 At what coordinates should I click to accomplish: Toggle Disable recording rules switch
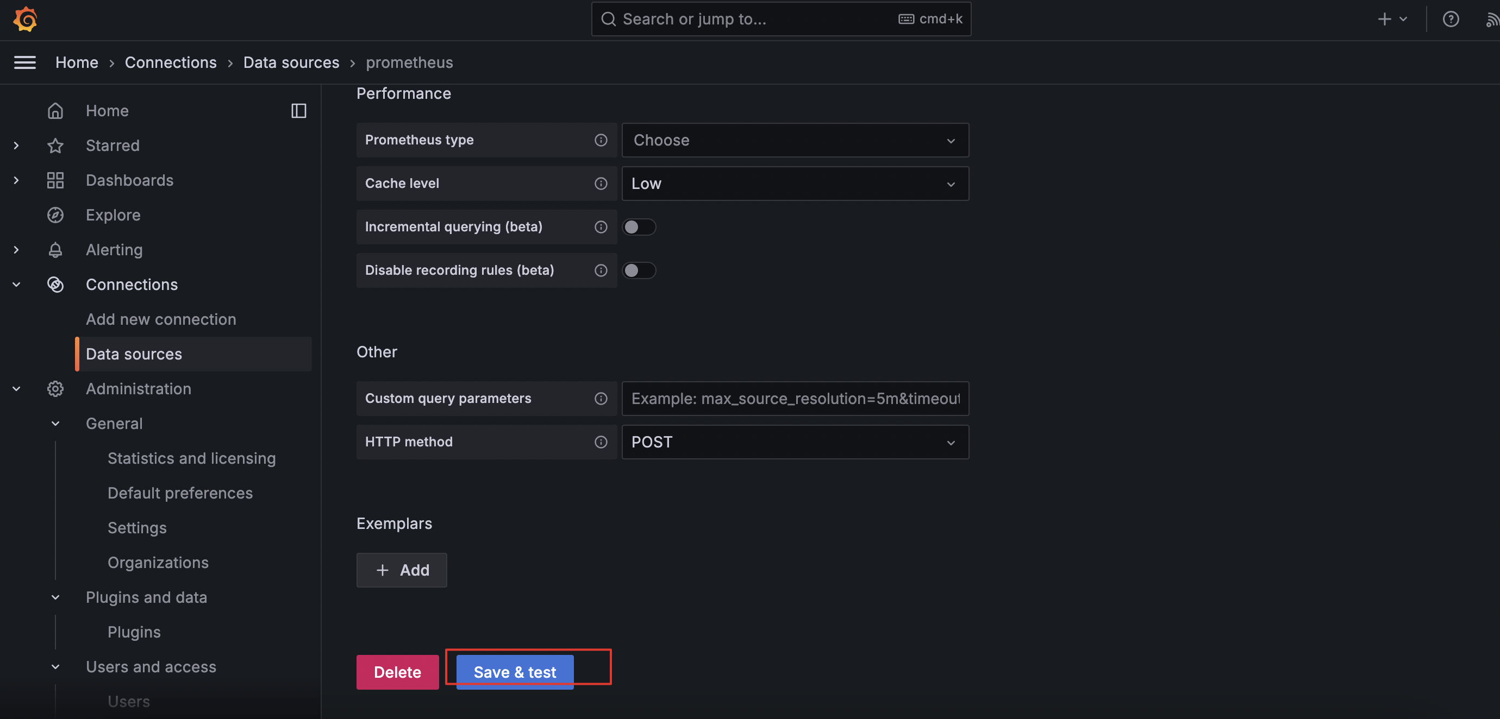coord(638,270)
